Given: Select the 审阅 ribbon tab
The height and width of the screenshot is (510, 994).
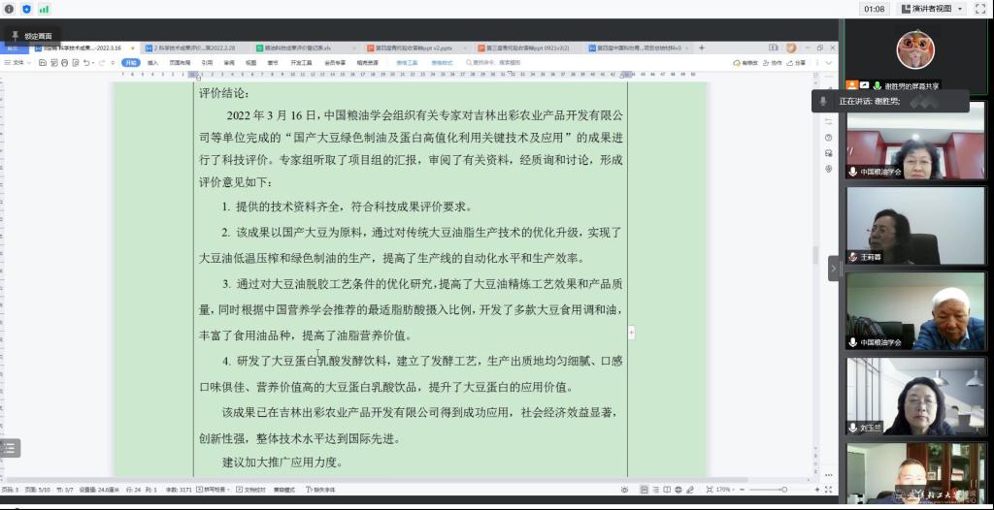Looking at the screenshot, I should (229, 63).
